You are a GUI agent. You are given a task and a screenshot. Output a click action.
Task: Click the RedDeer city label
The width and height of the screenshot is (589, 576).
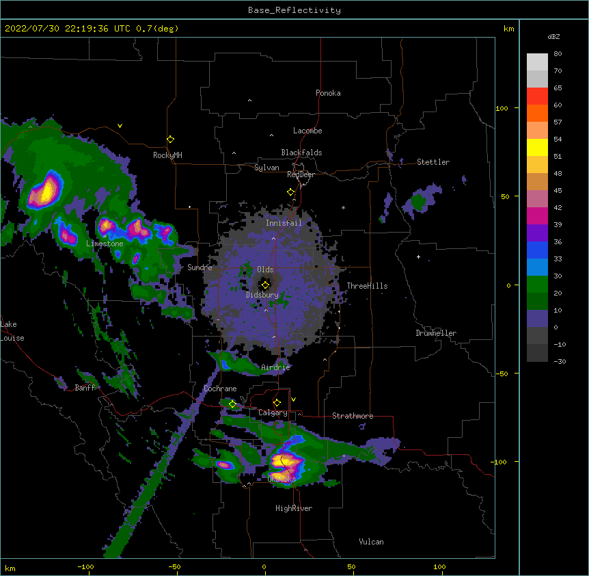pyautogui.click(x=301, y=174)
